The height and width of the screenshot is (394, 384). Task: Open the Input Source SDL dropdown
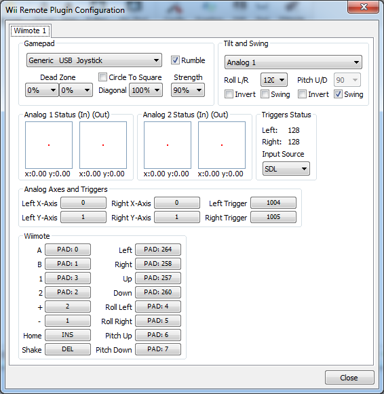tap(286, 169)
